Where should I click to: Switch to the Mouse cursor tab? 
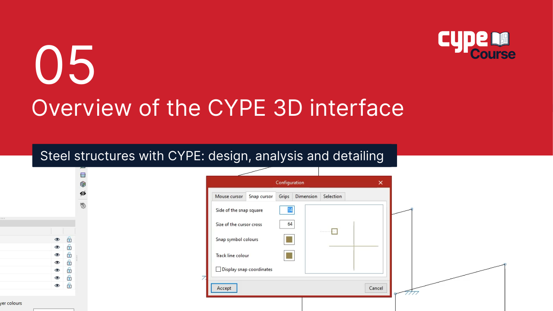pos(229,197)
